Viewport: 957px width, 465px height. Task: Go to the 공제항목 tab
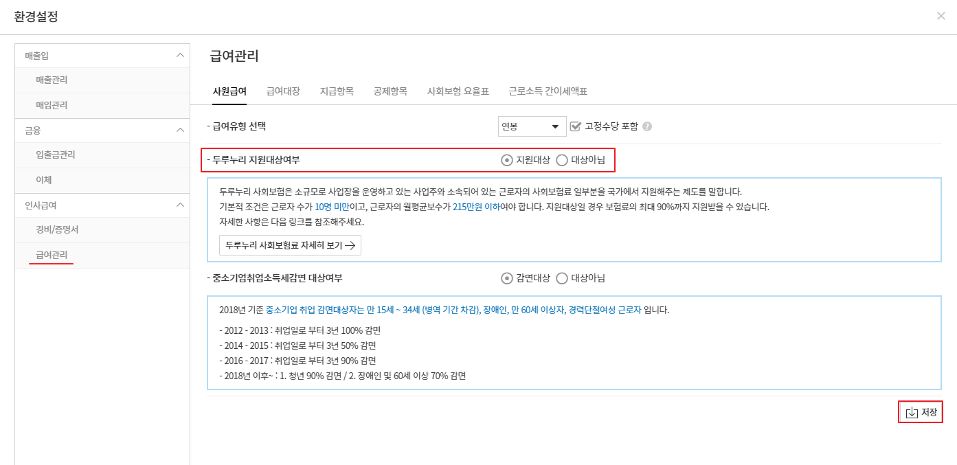pos(390,91)
